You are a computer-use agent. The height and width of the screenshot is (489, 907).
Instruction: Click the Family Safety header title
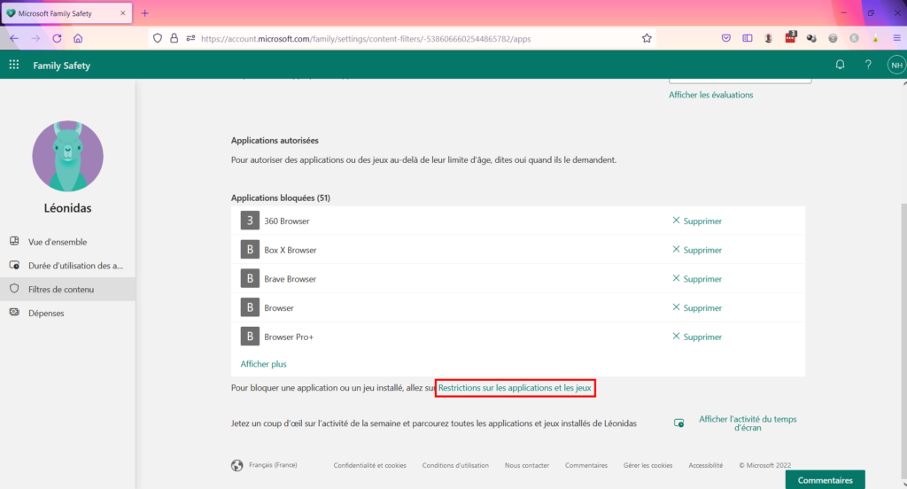[61, 66]
